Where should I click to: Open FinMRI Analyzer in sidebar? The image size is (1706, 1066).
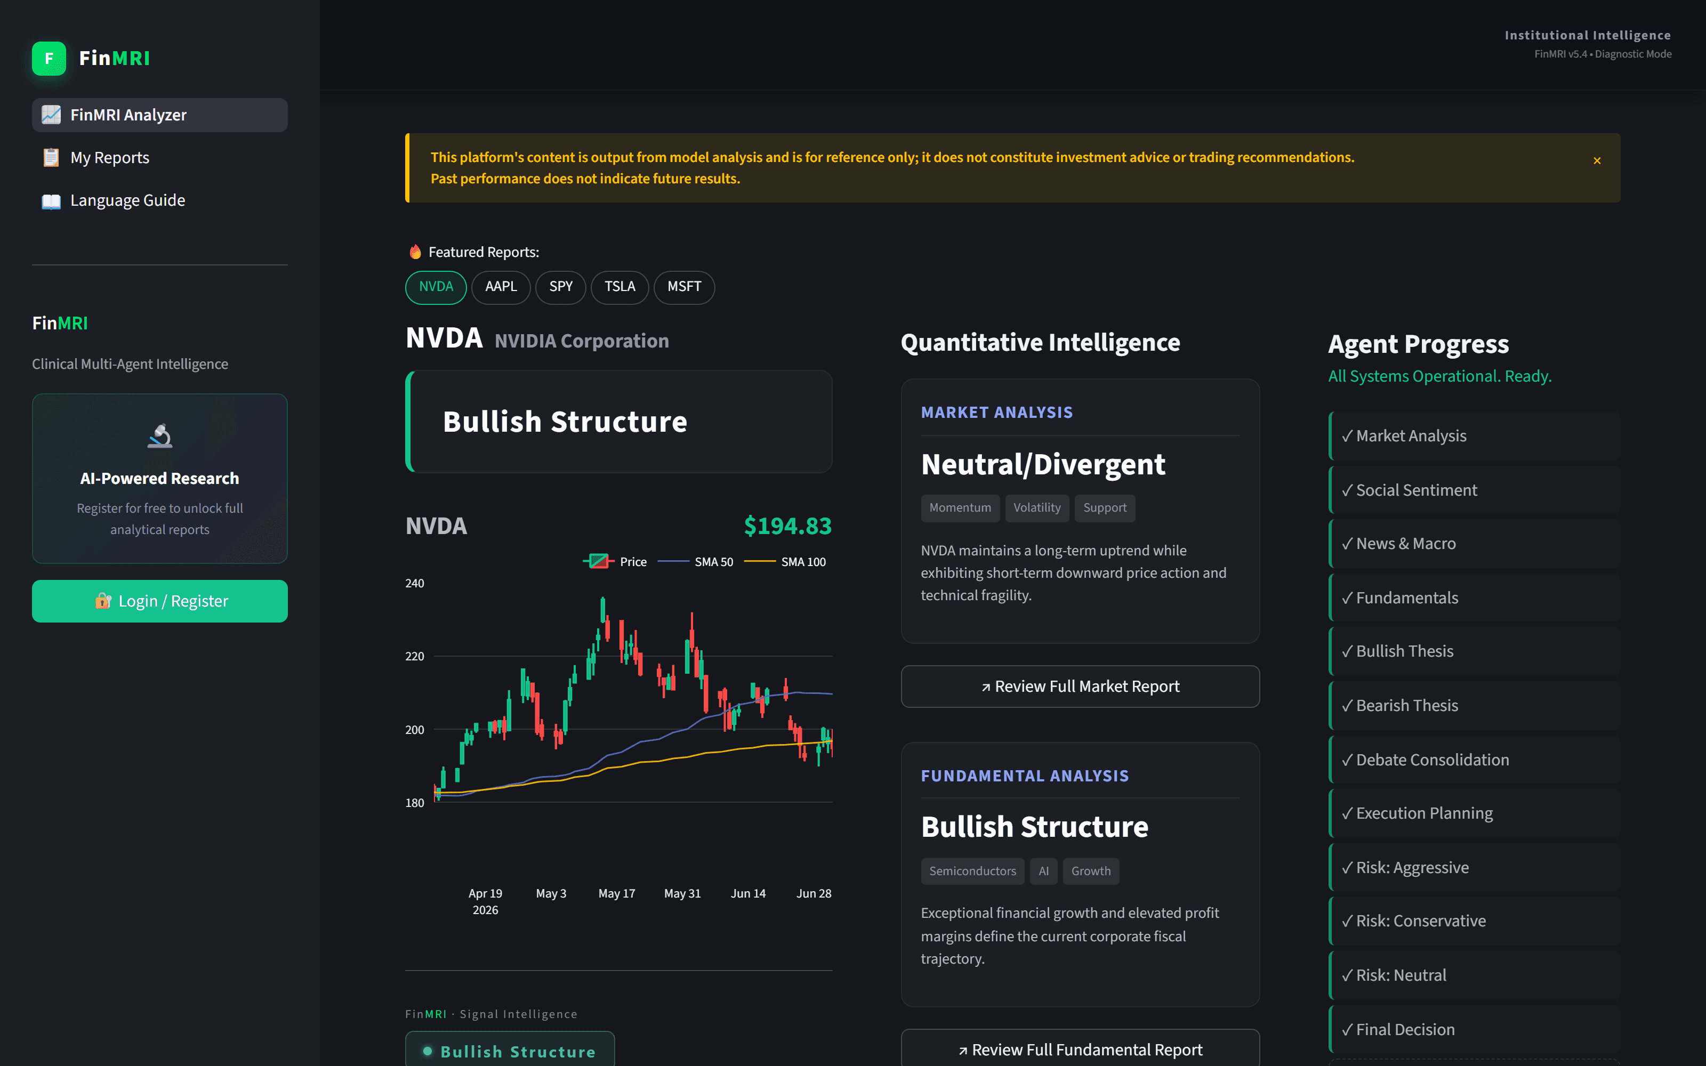pyautogui.click(x=159, y=115)
